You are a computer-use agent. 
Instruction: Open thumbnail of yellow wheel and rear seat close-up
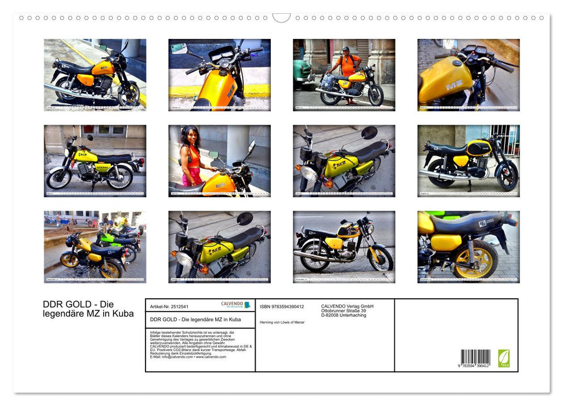click(x=468, y=247)
